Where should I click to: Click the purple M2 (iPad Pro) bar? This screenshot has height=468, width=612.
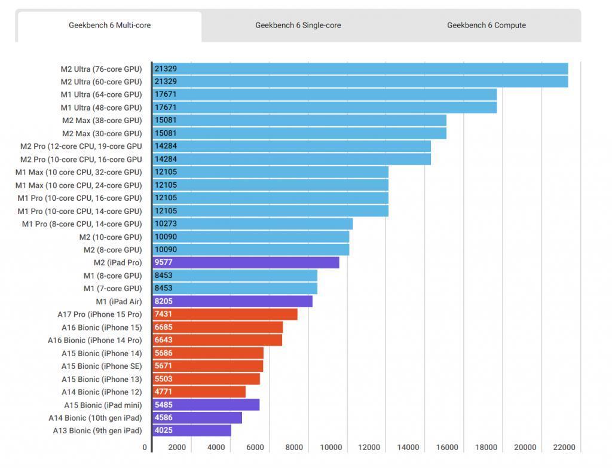[246, 262]
